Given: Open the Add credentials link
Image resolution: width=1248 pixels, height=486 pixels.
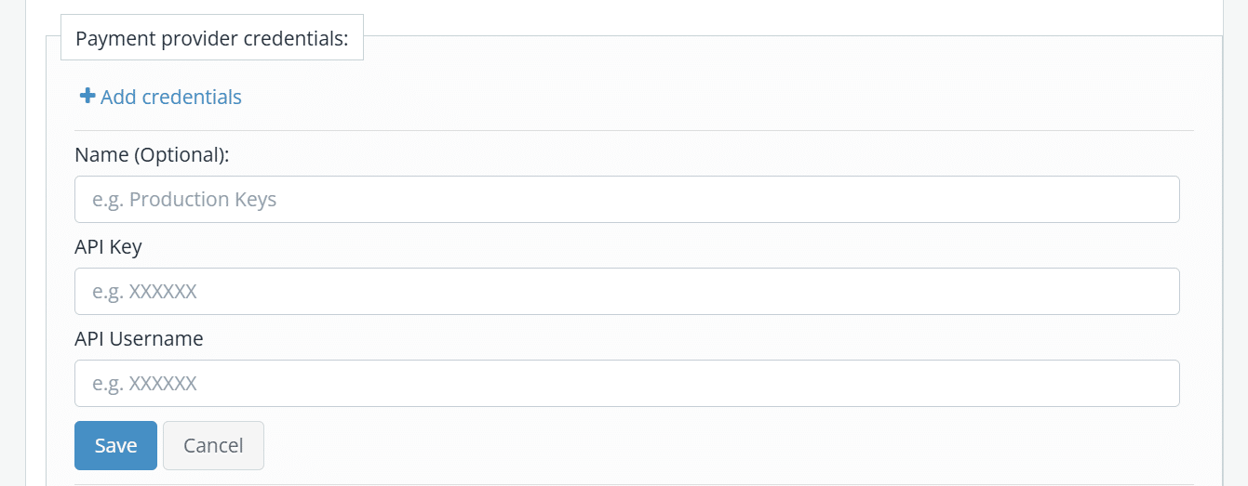Looking at the screenshot, I should coord(161,97).
